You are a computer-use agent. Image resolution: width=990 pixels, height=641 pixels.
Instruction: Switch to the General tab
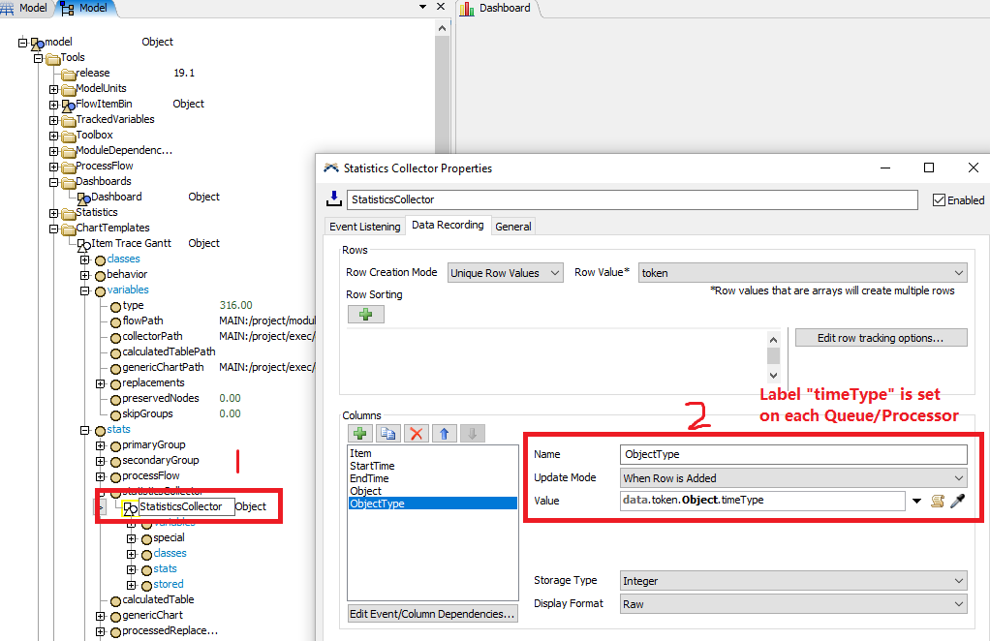coord(512,226)
